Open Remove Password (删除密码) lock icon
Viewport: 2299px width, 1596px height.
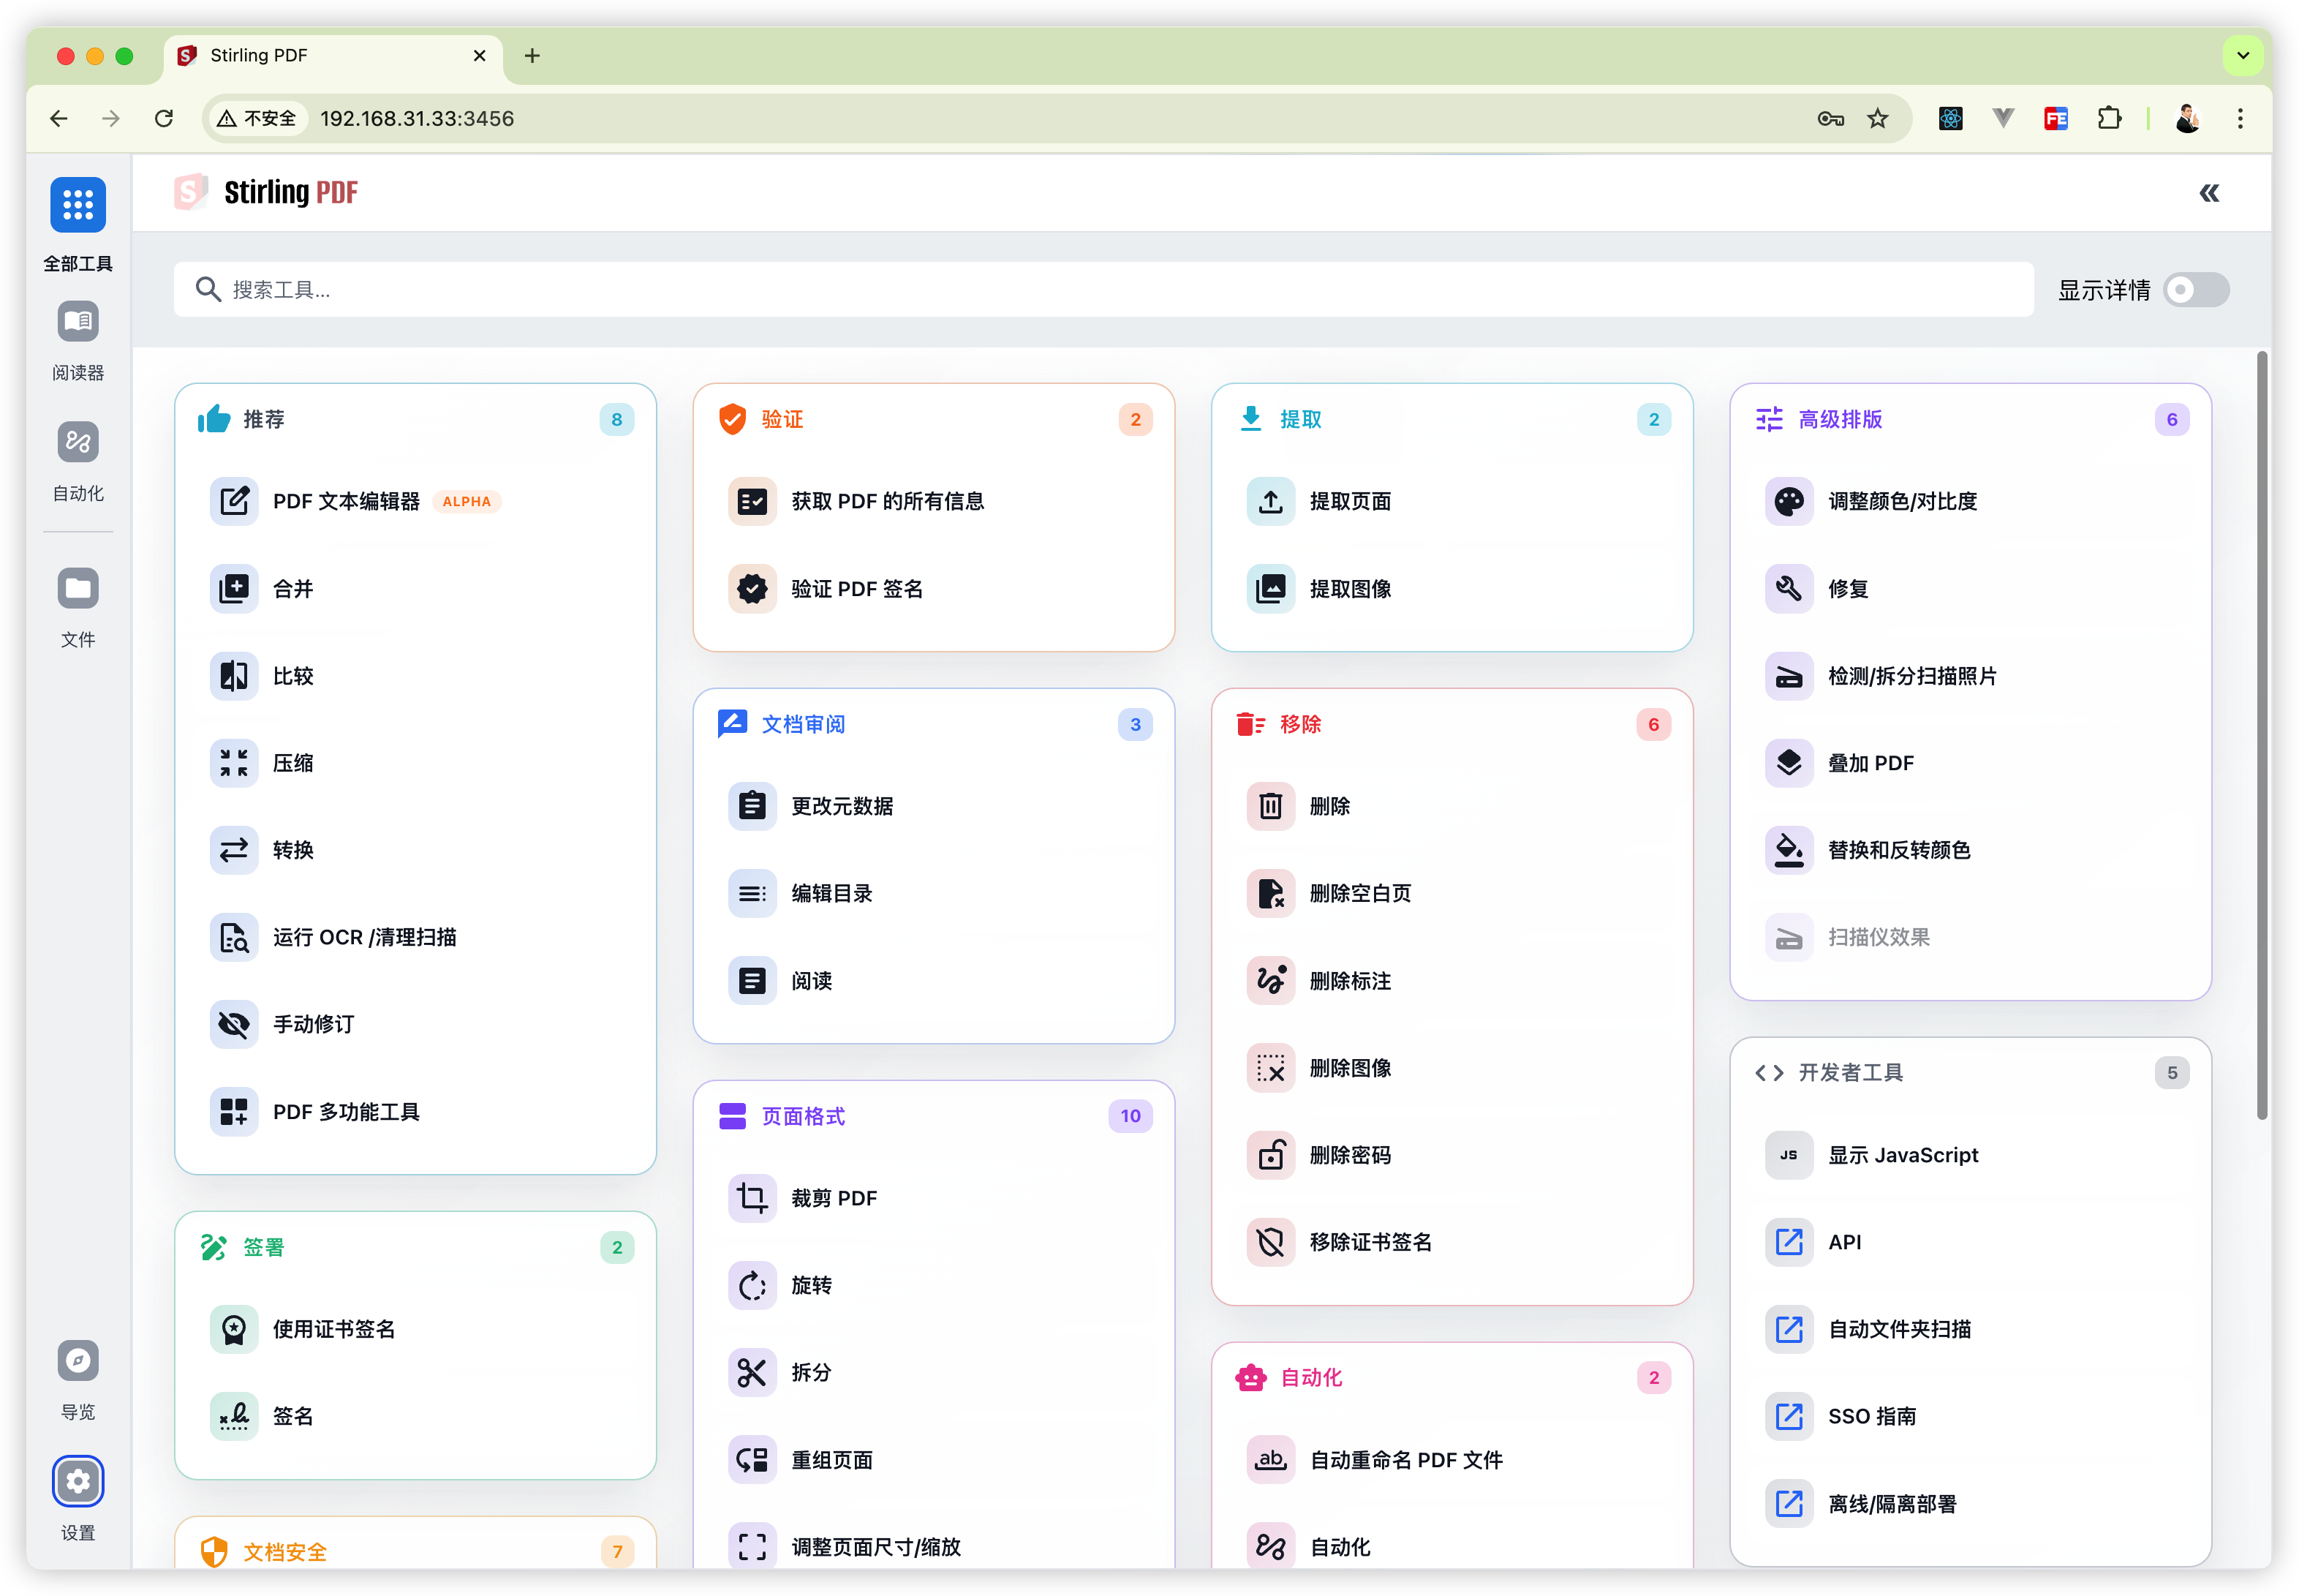[1270, 1155]
